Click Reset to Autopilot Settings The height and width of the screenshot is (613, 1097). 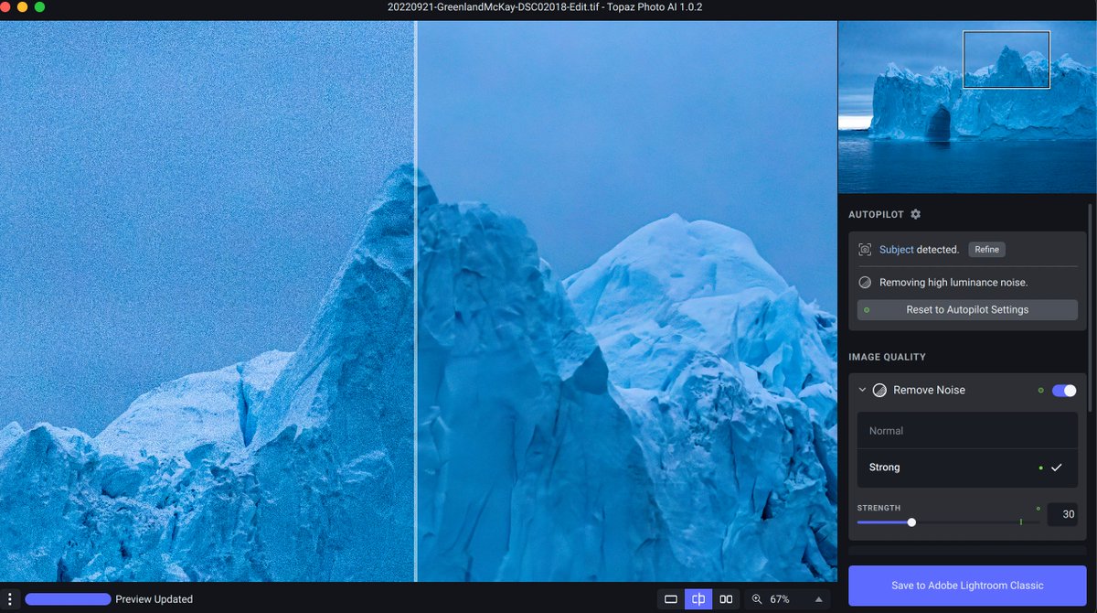pyautogui.click(x=967, y=310)
